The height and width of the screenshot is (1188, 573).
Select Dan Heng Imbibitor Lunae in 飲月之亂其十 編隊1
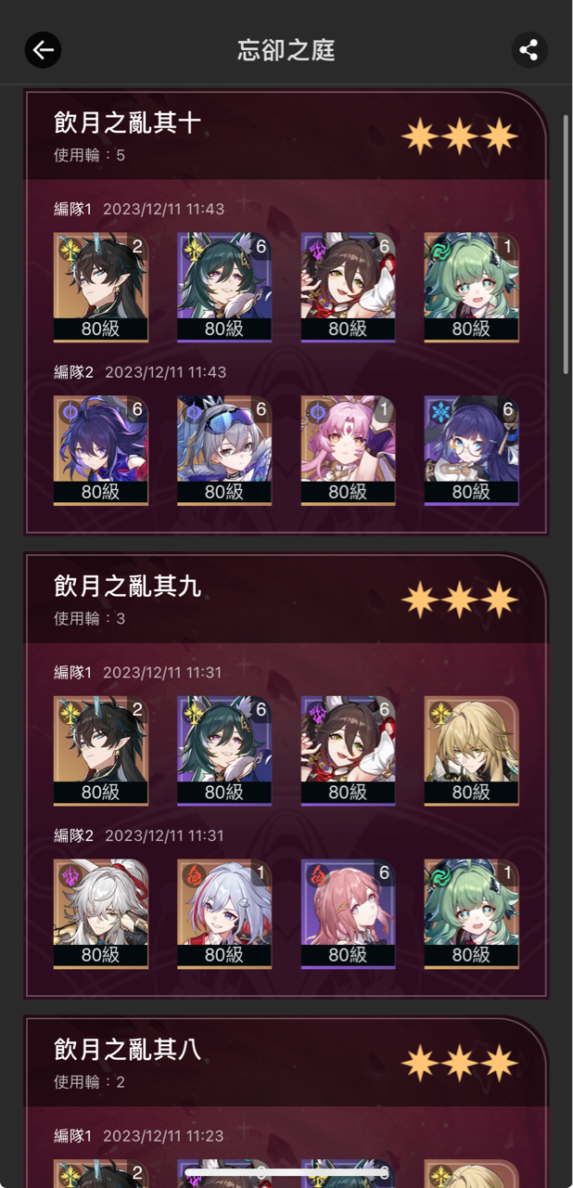(x=100, y=287)
